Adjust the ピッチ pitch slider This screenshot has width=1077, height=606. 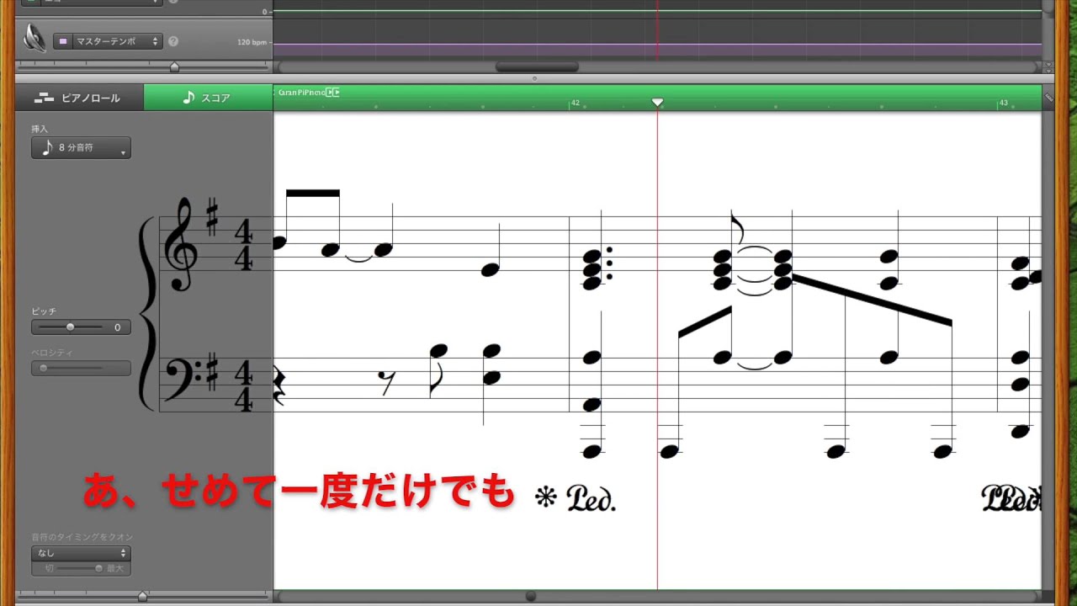[71, 327]
